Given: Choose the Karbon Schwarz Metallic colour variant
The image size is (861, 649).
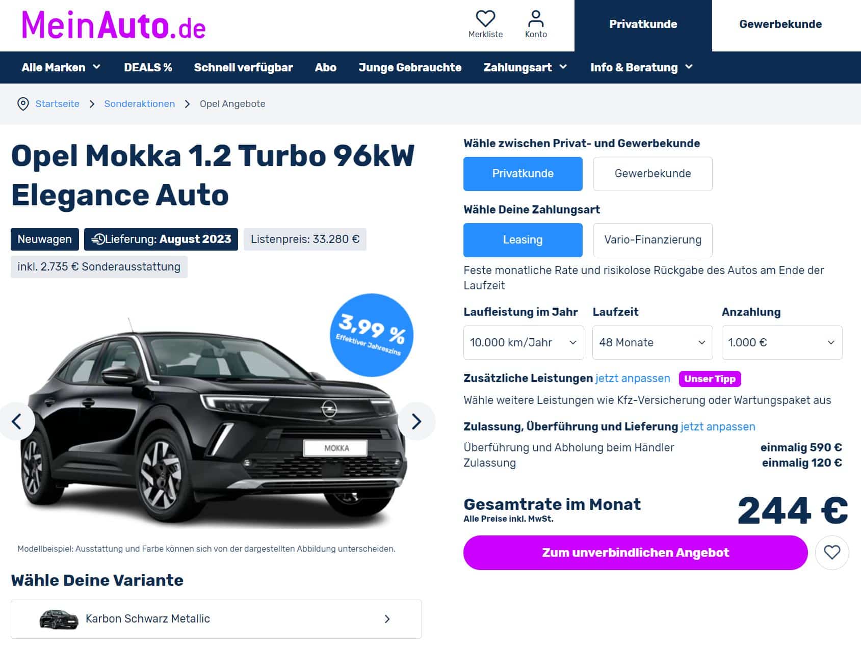Looking at the screenshot, I should (x=216, y=619).
